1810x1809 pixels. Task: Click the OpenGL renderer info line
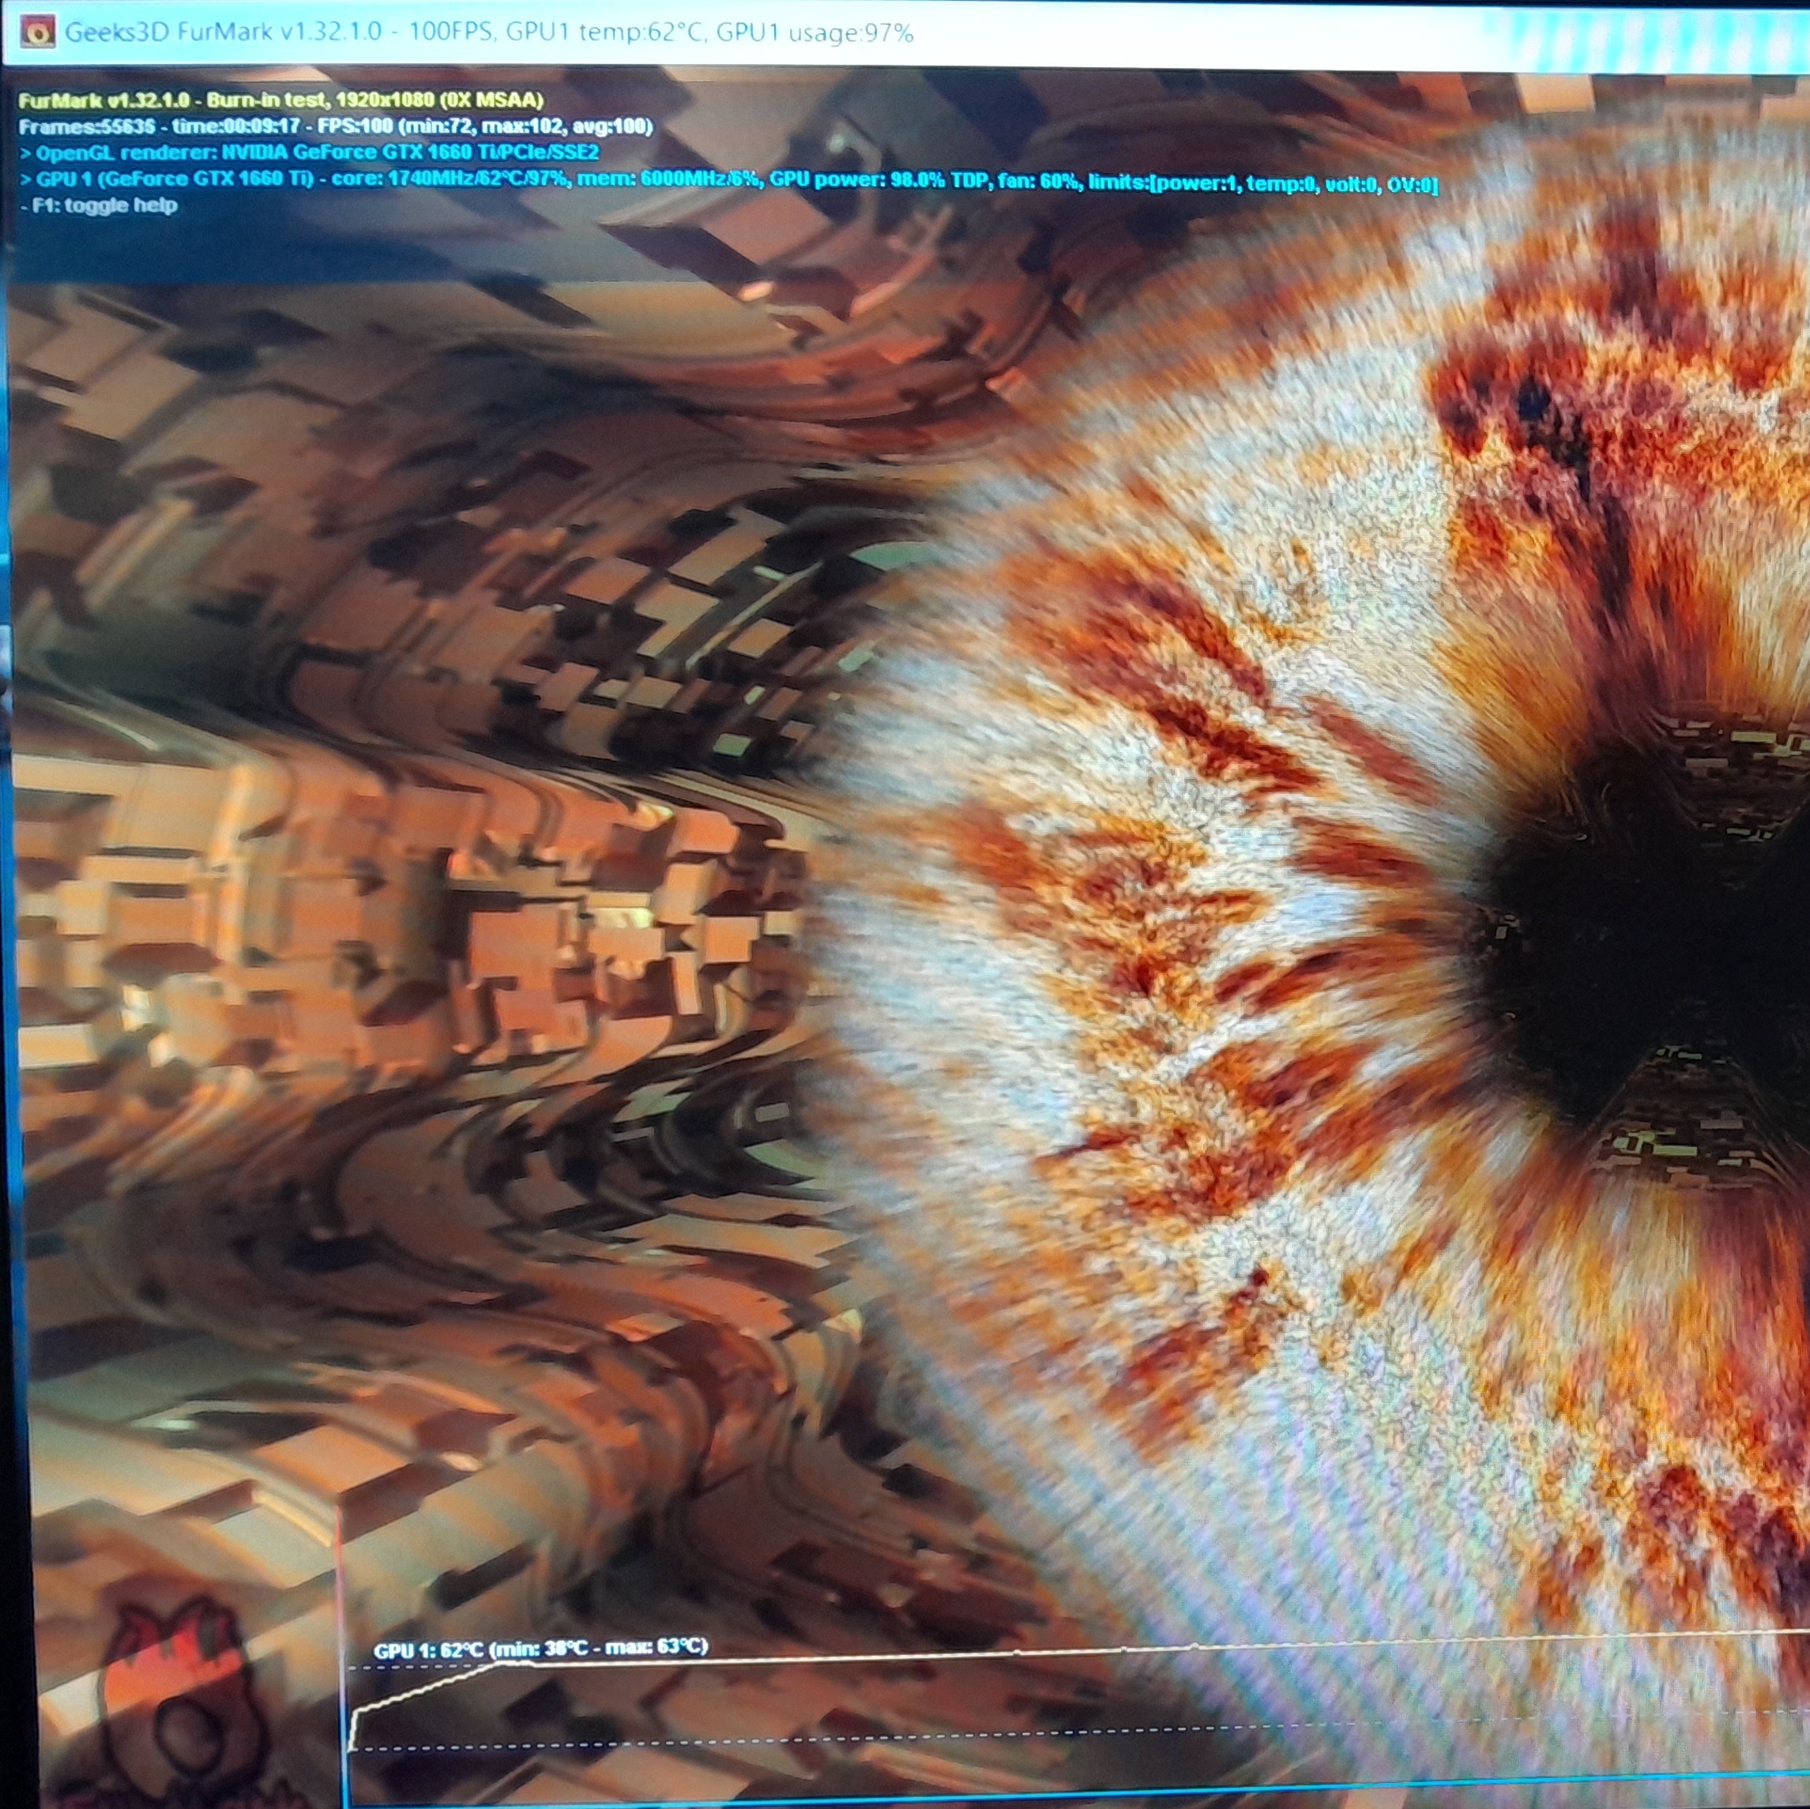click(309, 152)
